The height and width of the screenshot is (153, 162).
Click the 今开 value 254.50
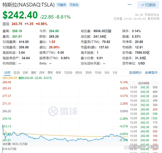click(54, 31)
